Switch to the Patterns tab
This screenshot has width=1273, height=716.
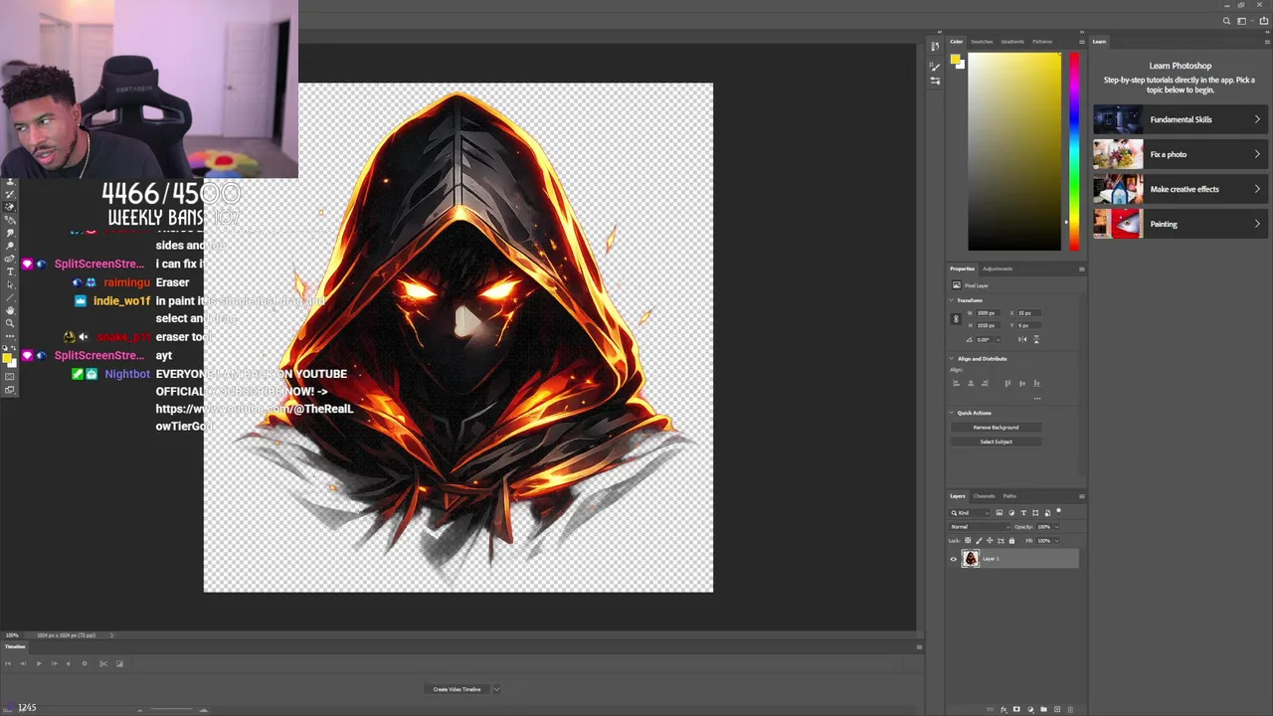pyautogui.click(x=1042, y=42)
